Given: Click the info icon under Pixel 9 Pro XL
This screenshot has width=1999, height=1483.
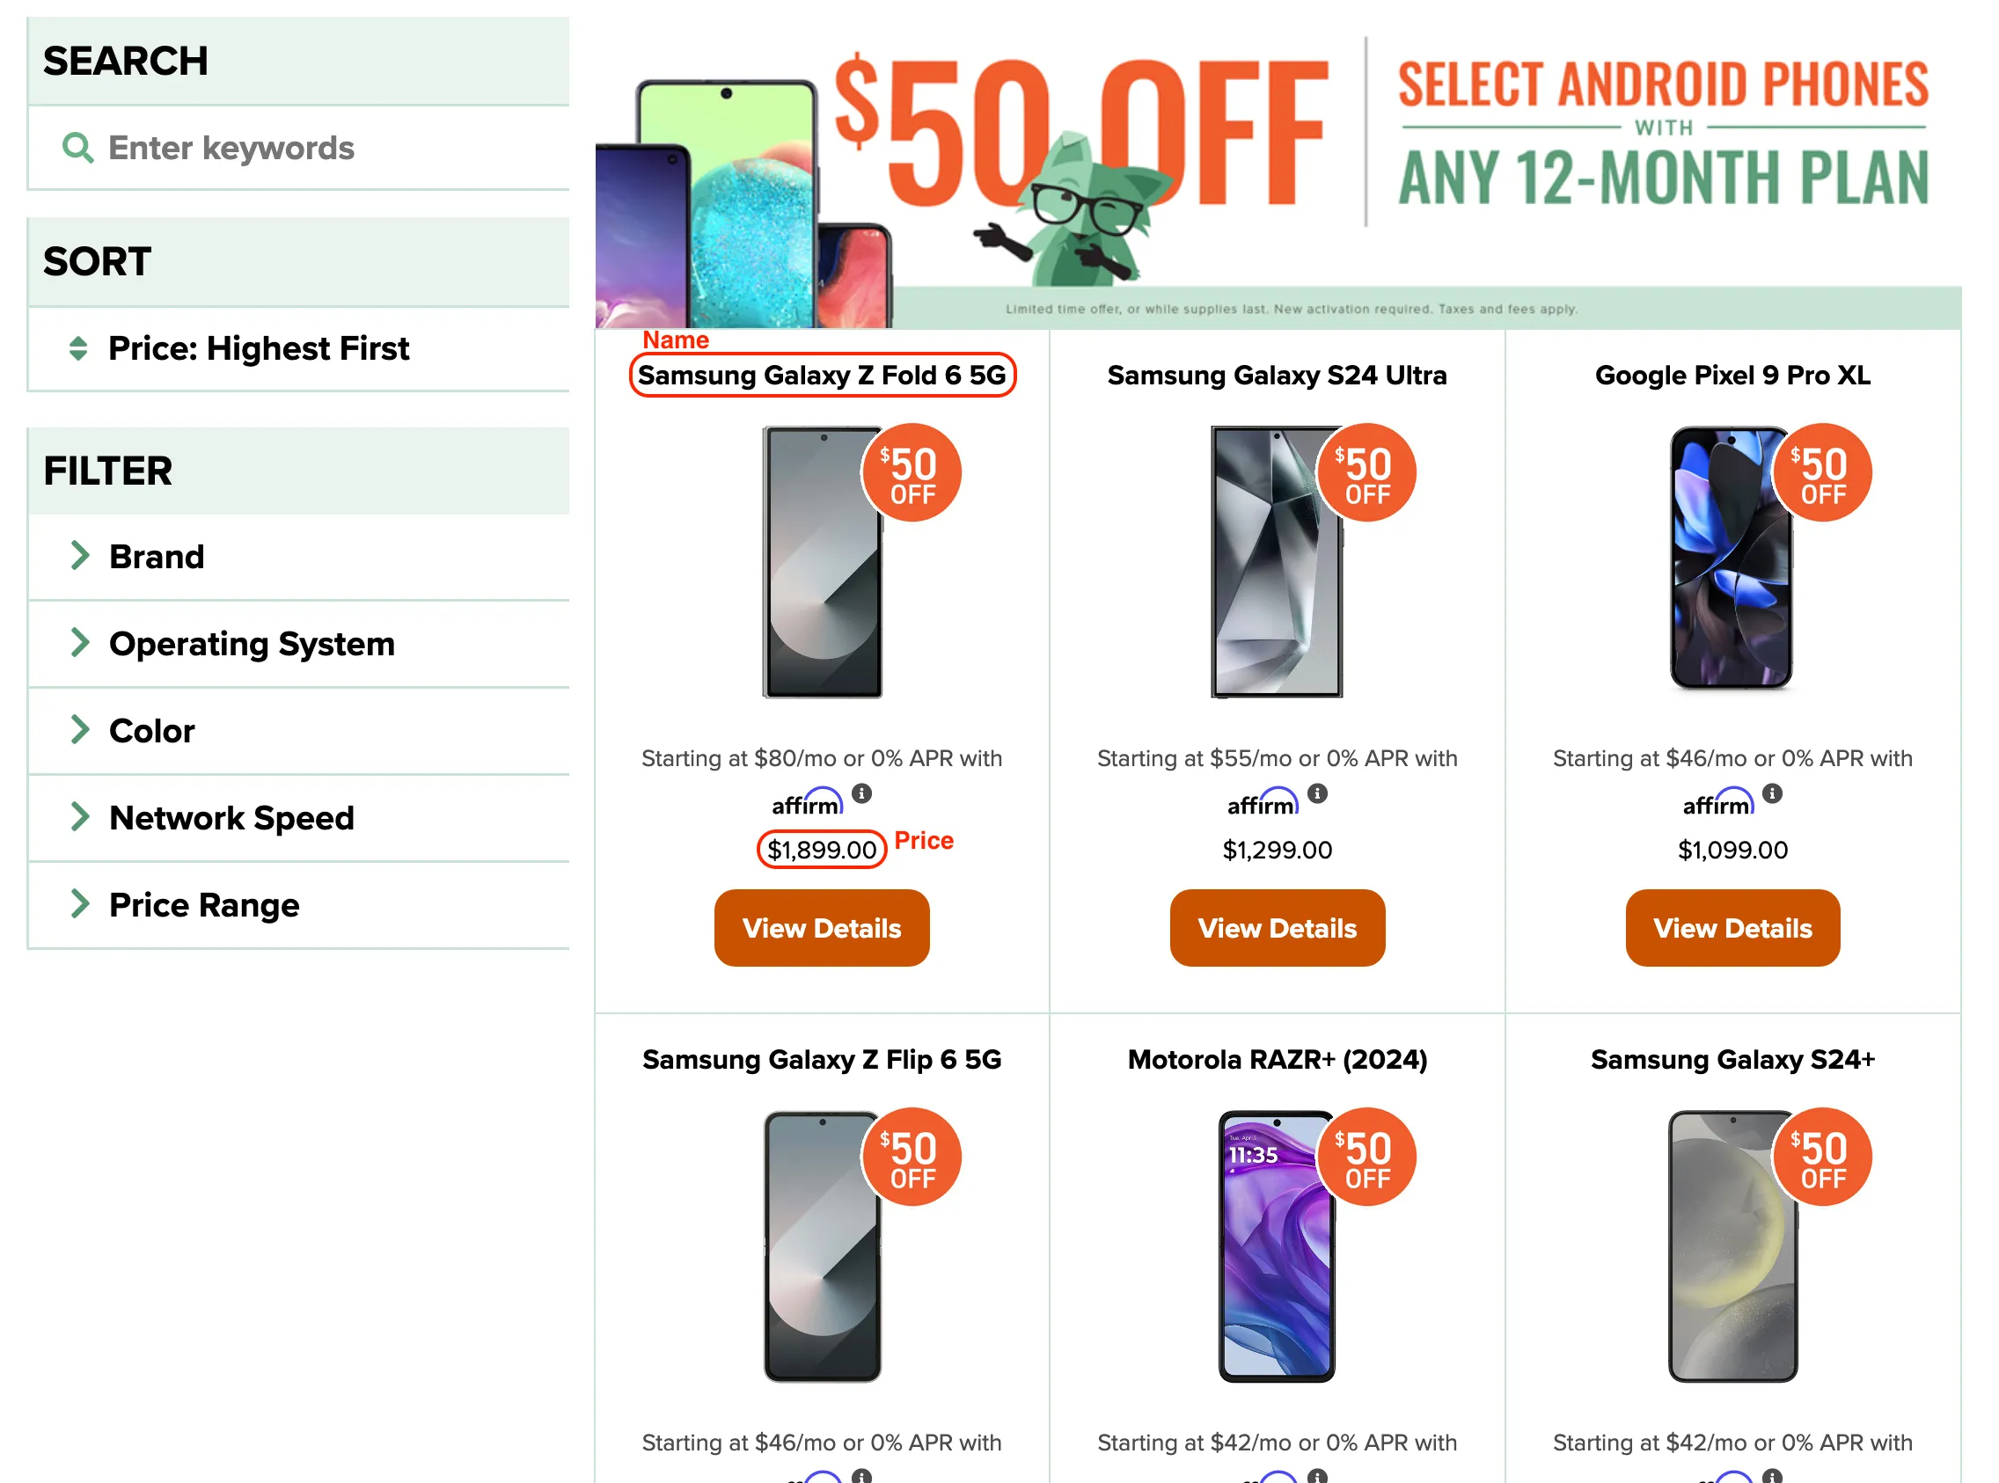Looking at the screenshot, I should (1771, 793).
